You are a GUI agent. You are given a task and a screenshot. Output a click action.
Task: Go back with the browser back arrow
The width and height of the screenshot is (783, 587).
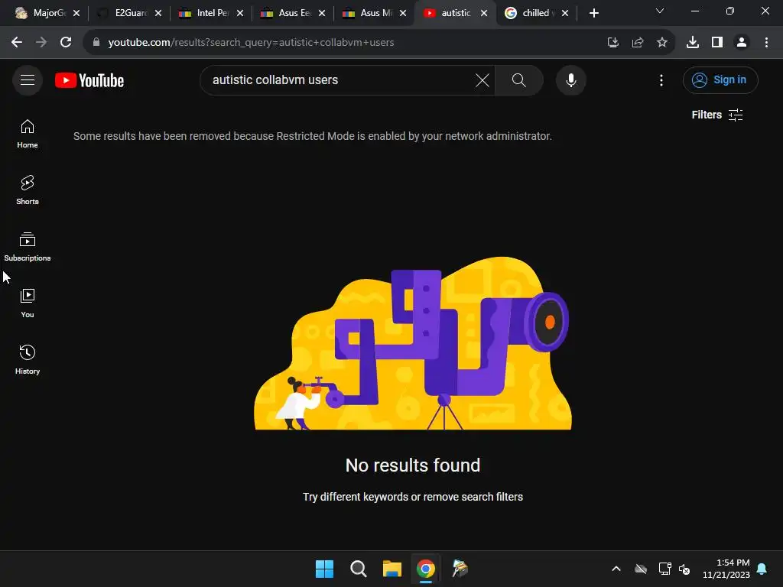pos(17,43)
